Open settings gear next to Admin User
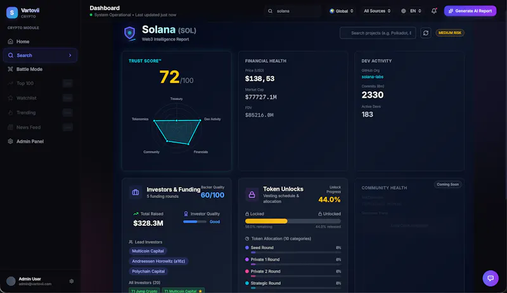Image resolution: width=507 pixels, height=293 pixels. (x=72, y=282)
